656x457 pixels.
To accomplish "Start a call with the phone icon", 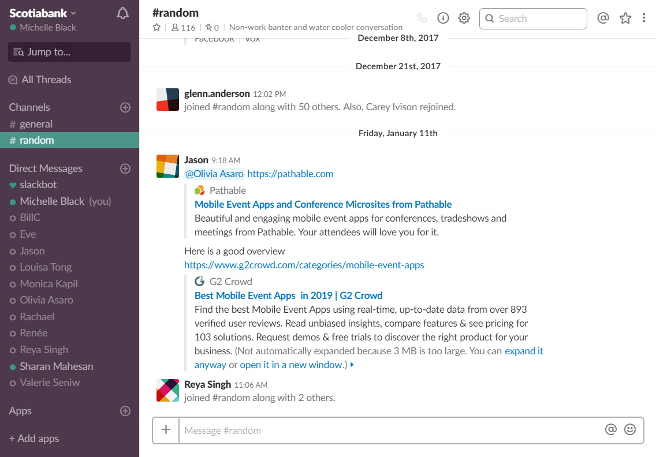I will coord(422,18).
